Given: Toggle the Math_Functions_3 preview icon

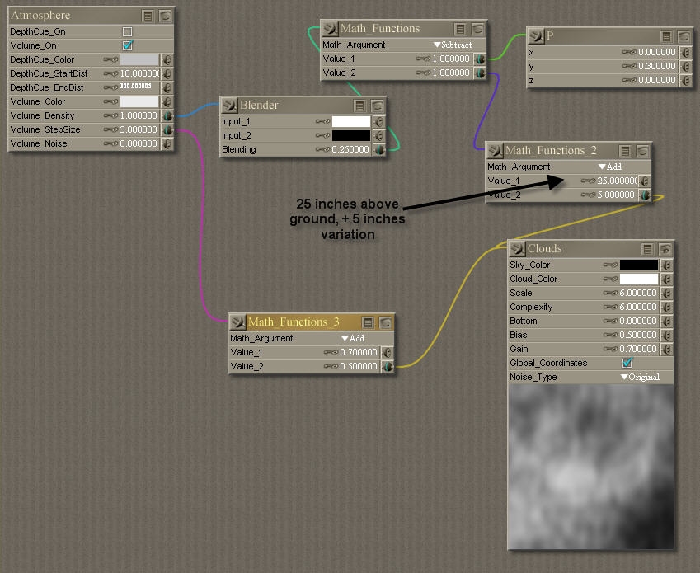Looking at the screenshot, I should pyautogui.click(x=385, y=322).
